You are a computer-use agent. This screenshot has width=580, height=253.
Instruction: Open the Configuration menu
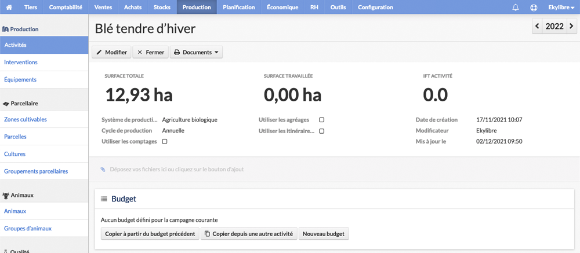pyautogui.click(x=375, y=7)
